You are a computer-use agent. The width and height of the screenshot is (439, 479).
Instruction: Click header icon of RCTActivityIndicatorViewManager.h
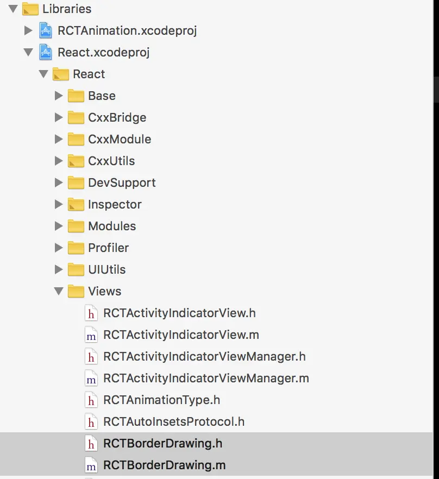click(x=91, y=356)
